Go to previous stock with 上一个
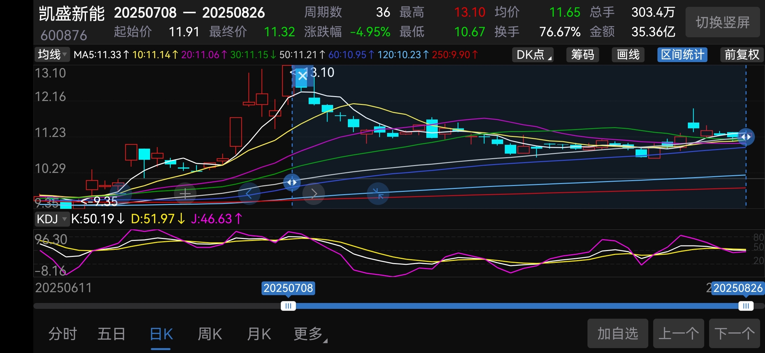This screenshot has height=353, width=765. pyautogui.click(x=678, y=333)
